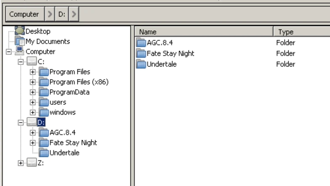Expand AGC.8.4 node in the tree

(x=33, y=132)
